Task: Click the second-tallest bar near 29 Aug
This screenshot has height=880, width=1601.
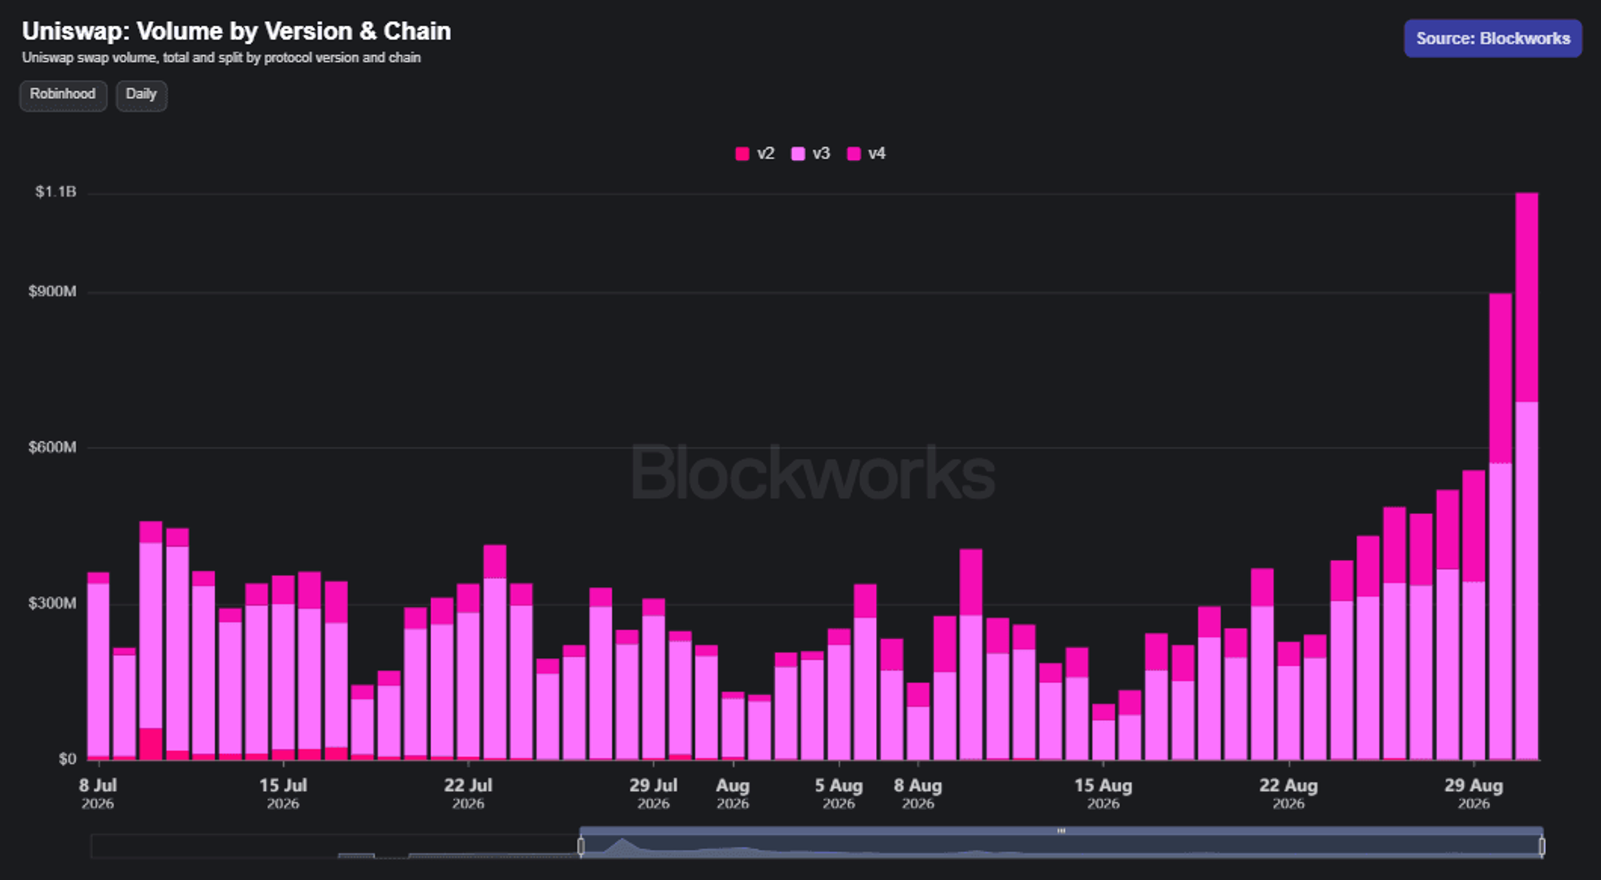Action: (x=1500, y=527)
